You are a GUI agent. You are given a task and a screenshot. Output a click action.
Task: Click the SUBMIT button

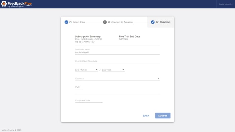pos(163,116)
